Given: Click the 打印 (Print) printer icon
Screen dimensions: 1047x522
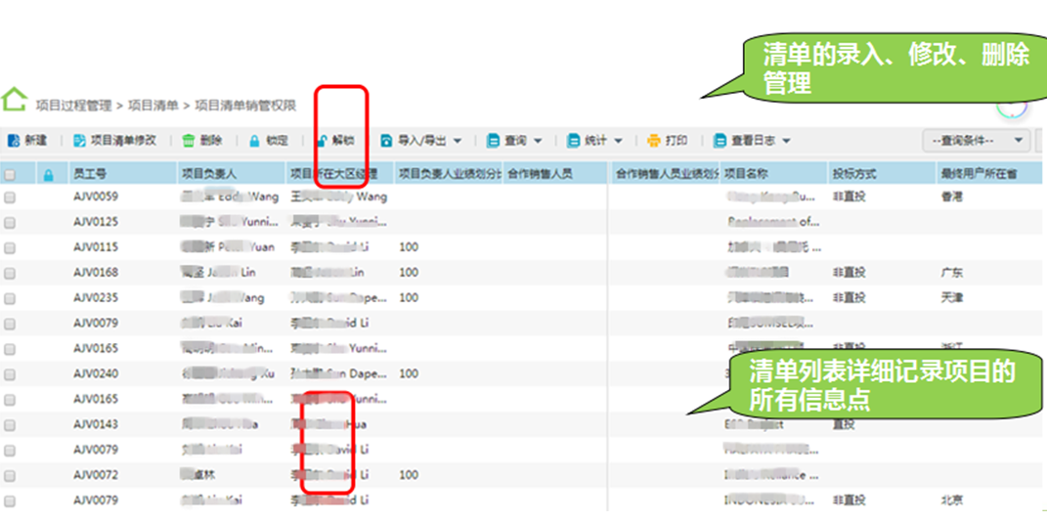Looking at the screenshot, I should tap(654, 141).
